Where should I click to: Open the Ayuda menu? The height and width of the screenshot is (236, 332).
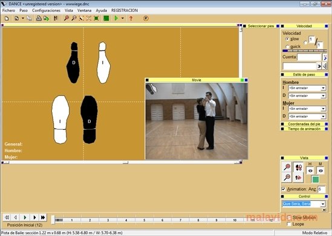point(101,10)
